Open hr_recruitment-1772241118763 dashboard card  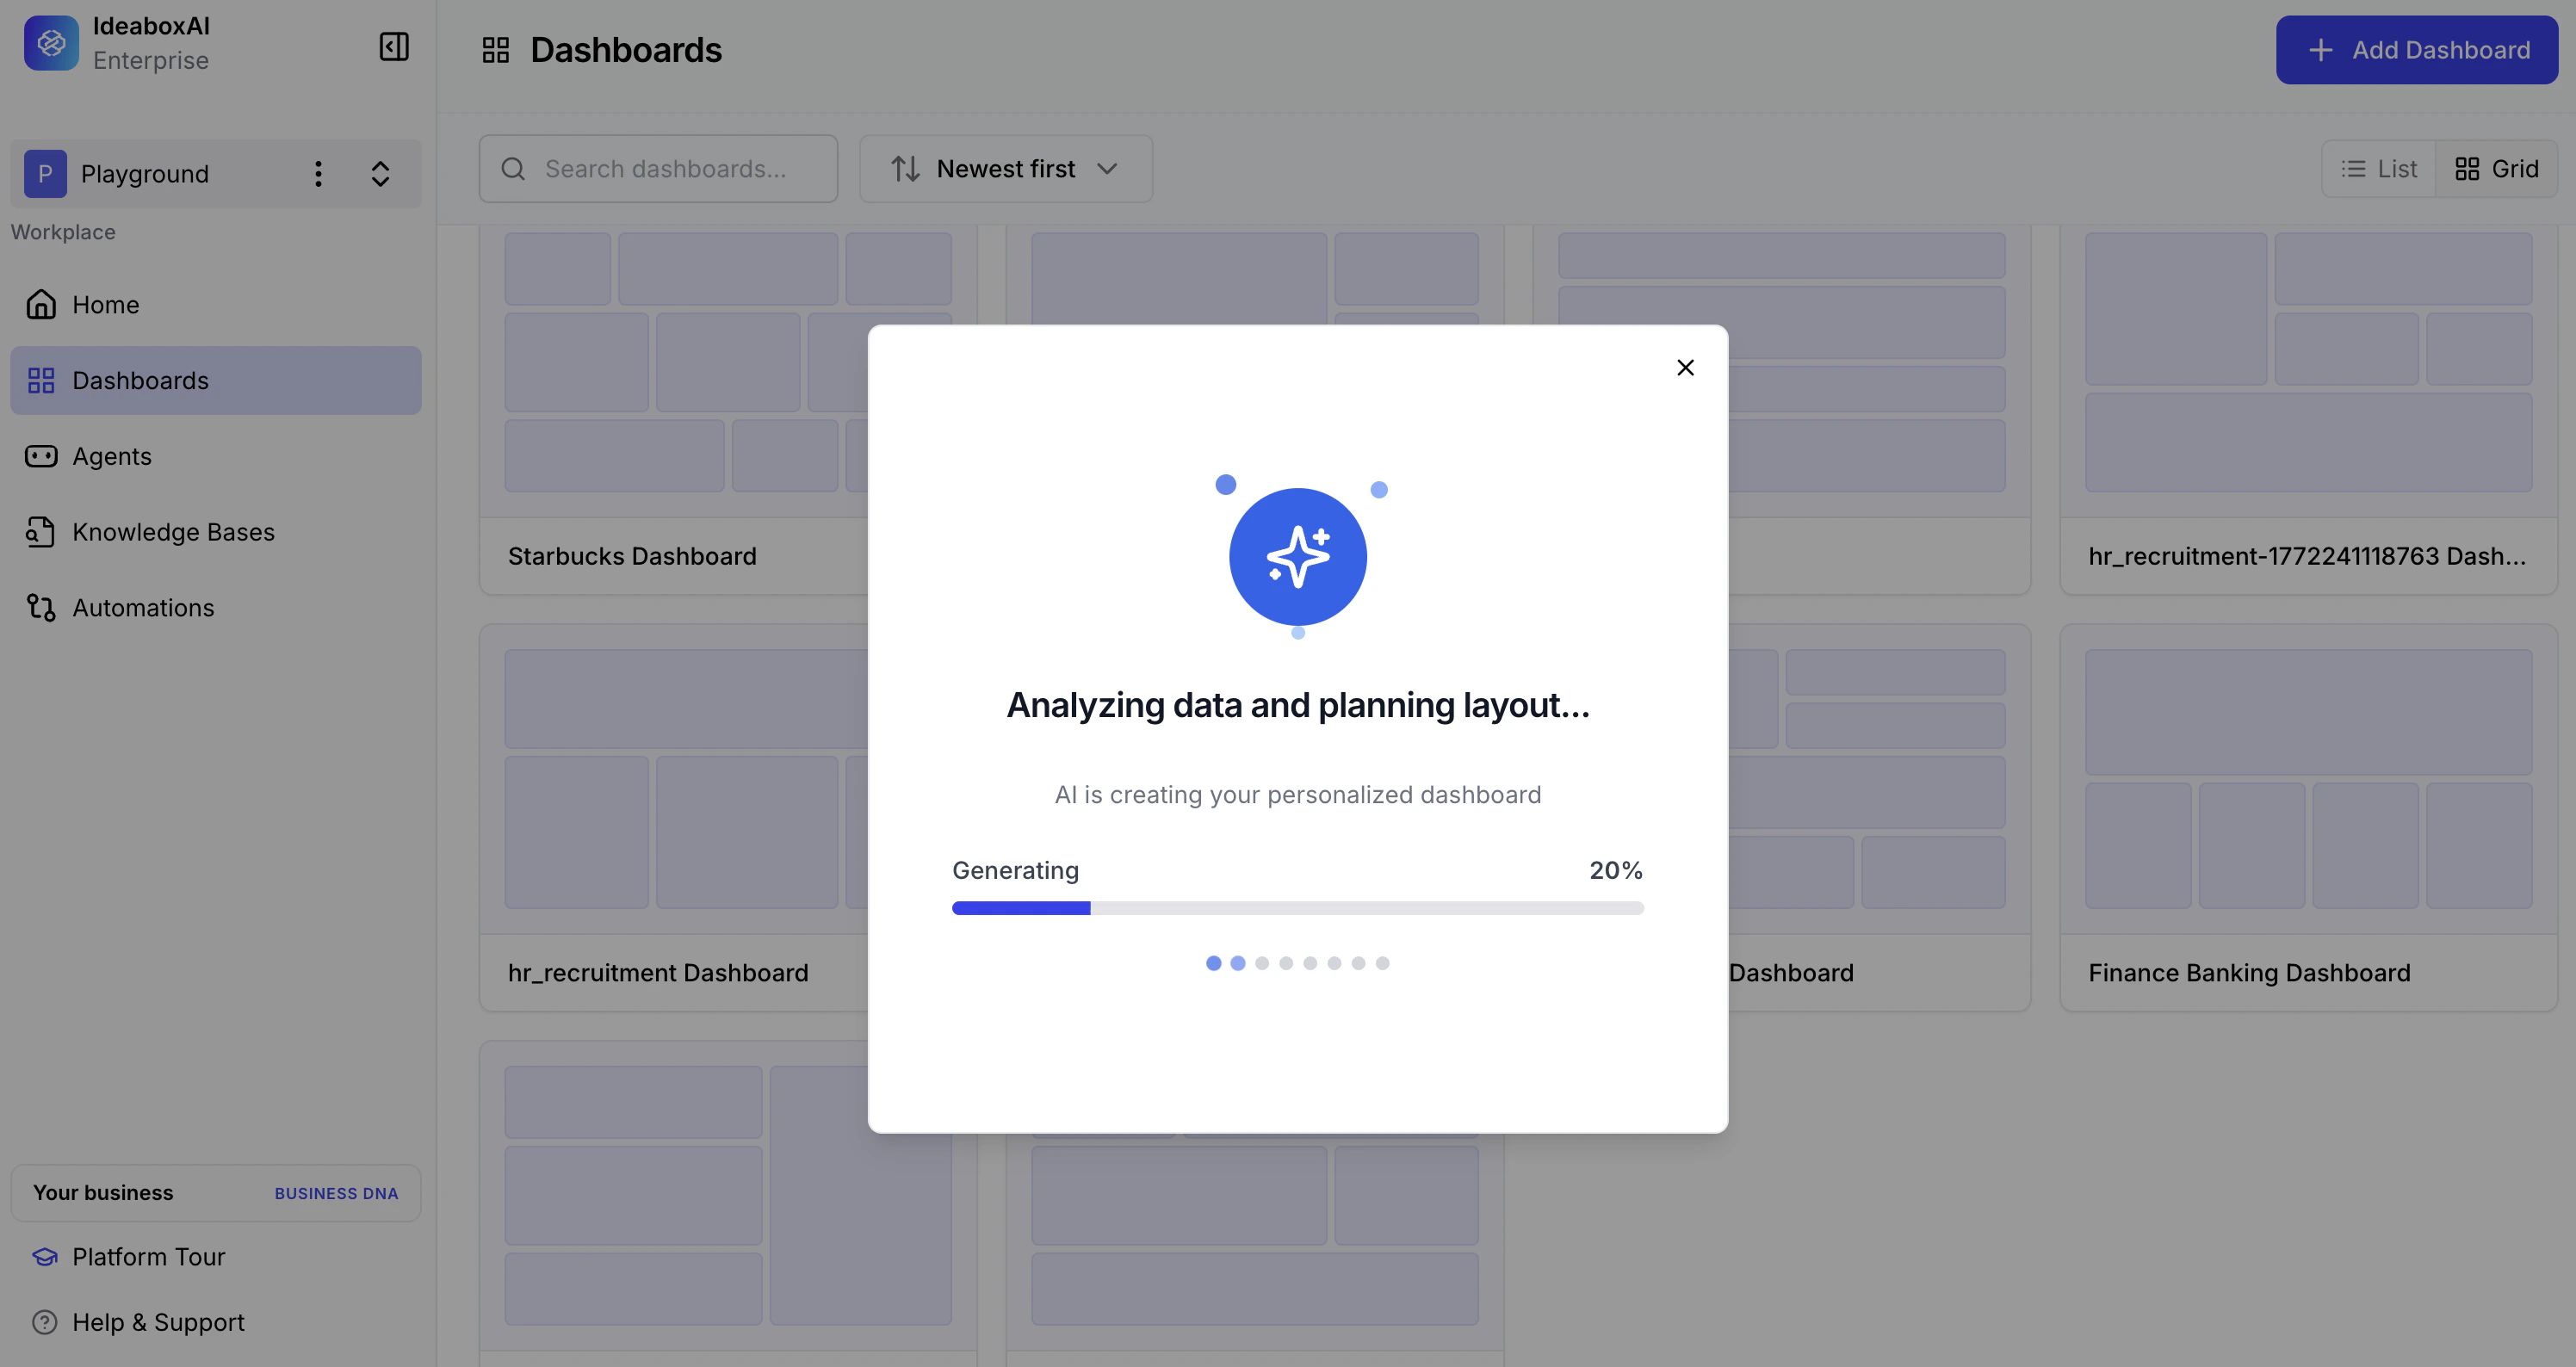coord(2308,410)
